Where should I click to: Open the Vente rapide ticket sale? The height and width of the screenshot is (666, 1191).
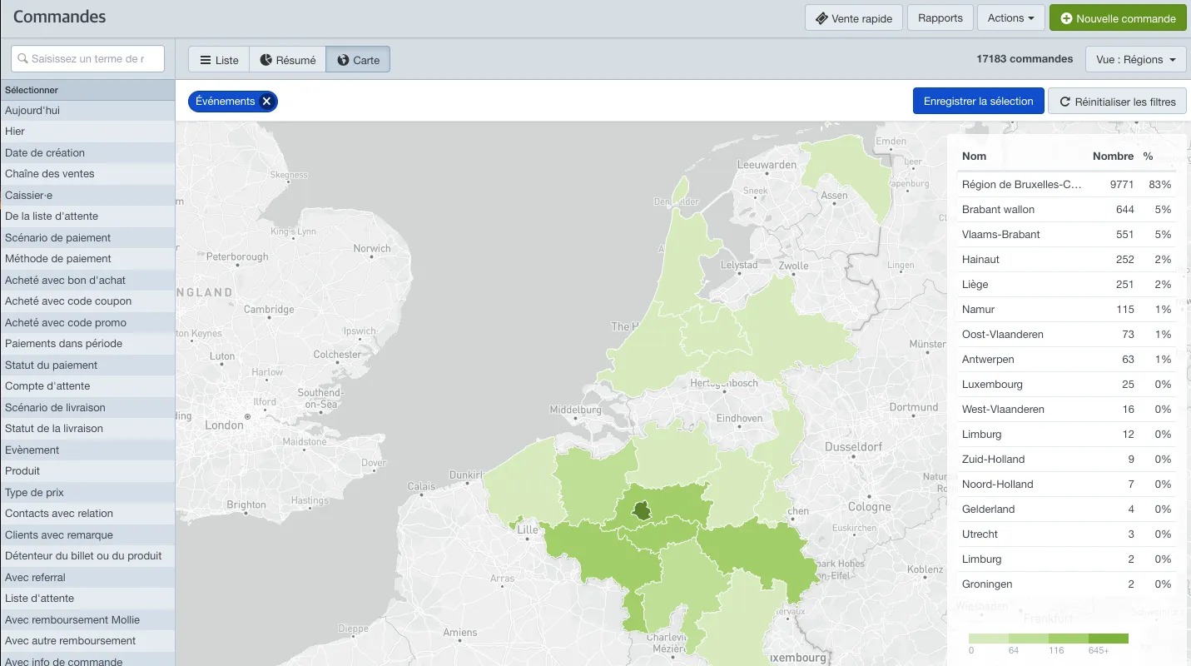pyautogui.click(x=854, y=18)
